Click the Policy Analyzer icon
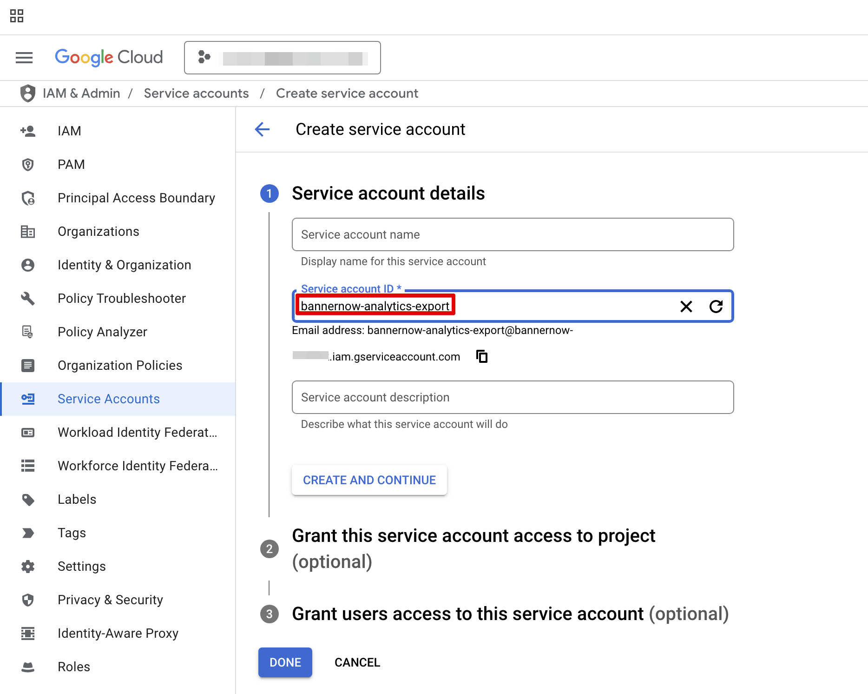868x694 pixels. pyautogui.click(x=28, y=332)
